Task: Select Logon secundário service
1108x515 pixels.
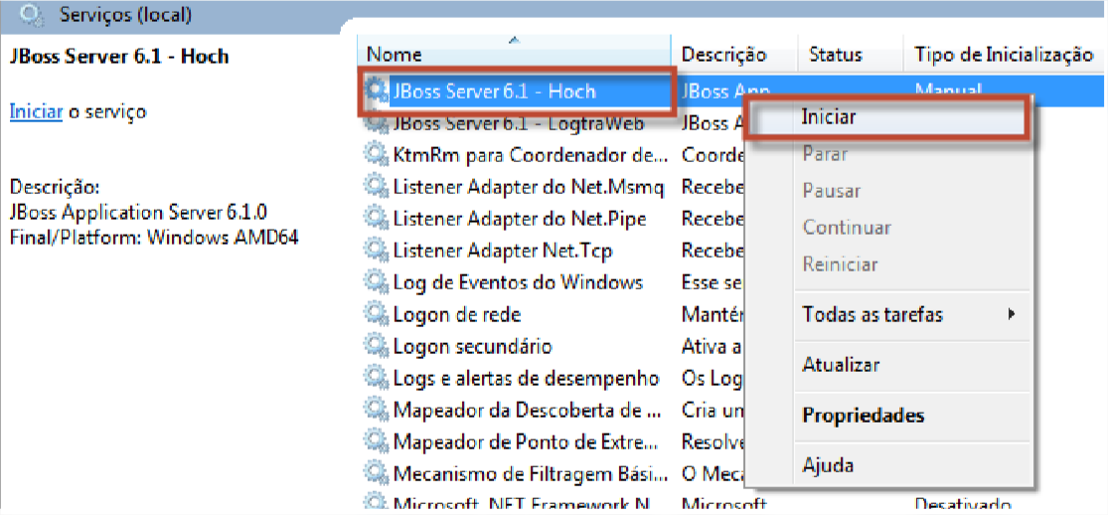Action: (472, 347)
